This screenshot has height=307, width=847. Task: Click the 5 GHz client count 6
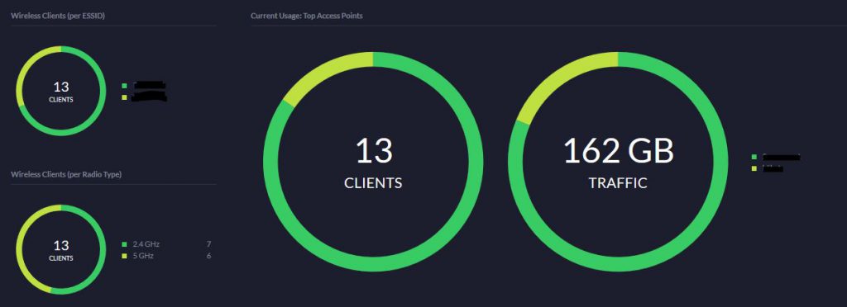[x=208, y=256]
